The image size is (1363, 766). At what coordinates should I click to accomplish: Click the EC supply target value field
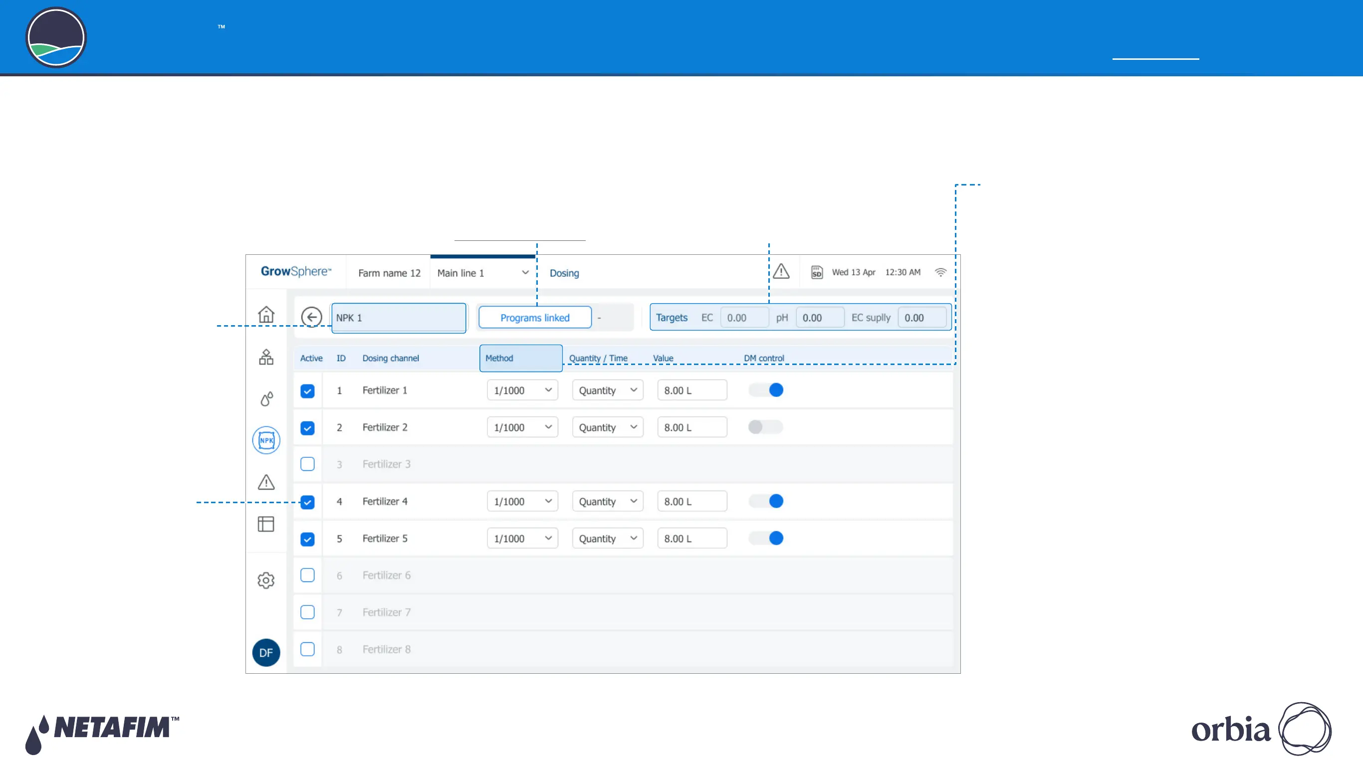[922, 317]
